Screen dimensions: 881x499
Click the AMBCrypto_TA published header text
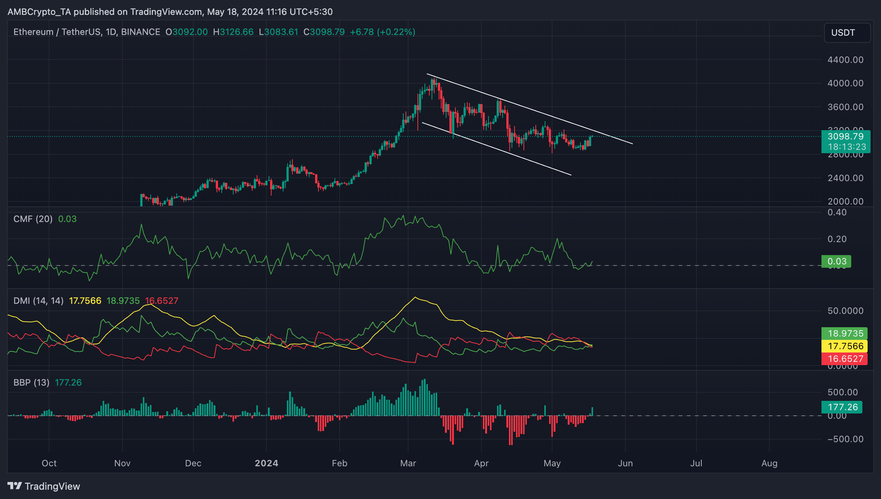tap(170, 12)
